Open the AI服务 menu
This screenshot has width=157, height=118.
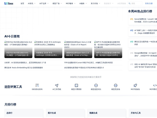point(82,3)
